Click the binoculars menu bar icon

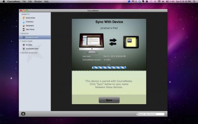[147, 2]
